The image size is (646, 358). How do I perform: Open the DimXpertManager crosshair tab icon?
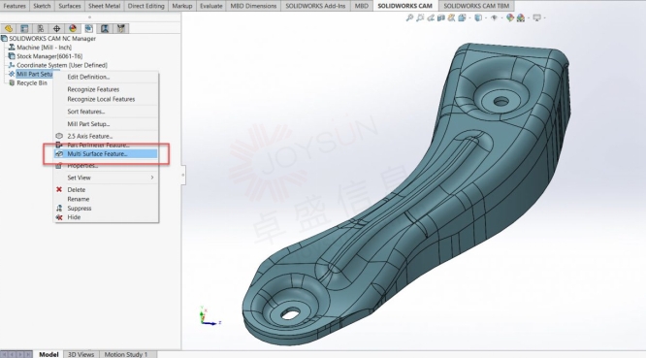point(56,28)
